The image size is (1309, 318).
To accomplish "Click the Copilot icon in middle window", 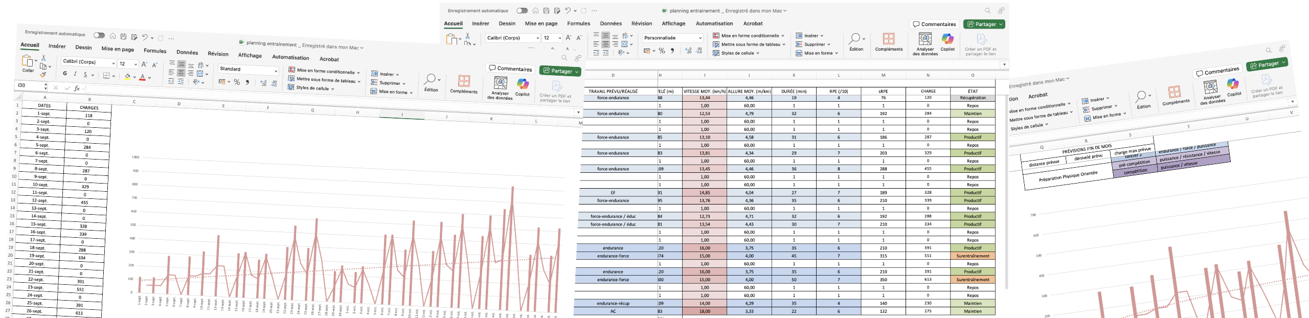I will tap(947, 39).
